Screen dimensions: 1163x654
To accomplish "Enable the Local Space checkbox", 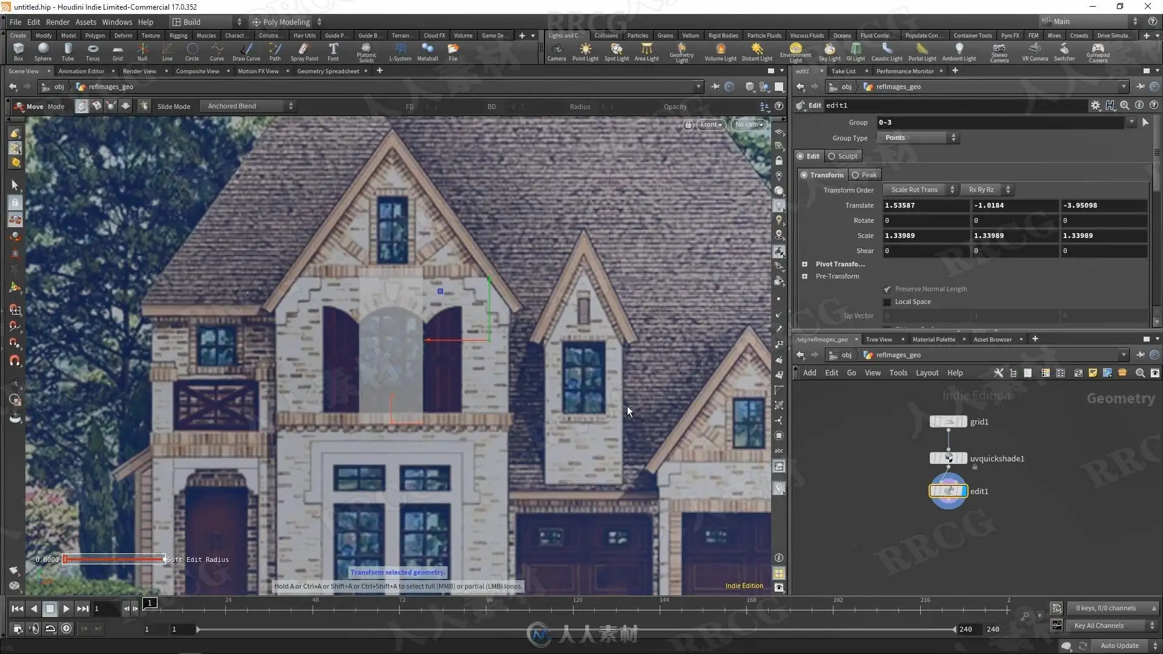I will [x=887, y=302].
